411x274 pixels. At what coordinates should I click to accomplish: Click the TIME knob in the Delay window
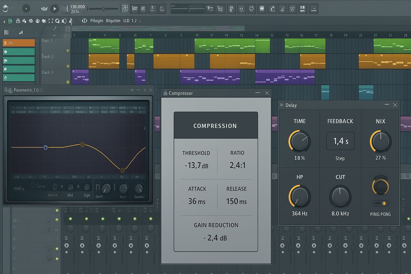[x=299, y=141]
